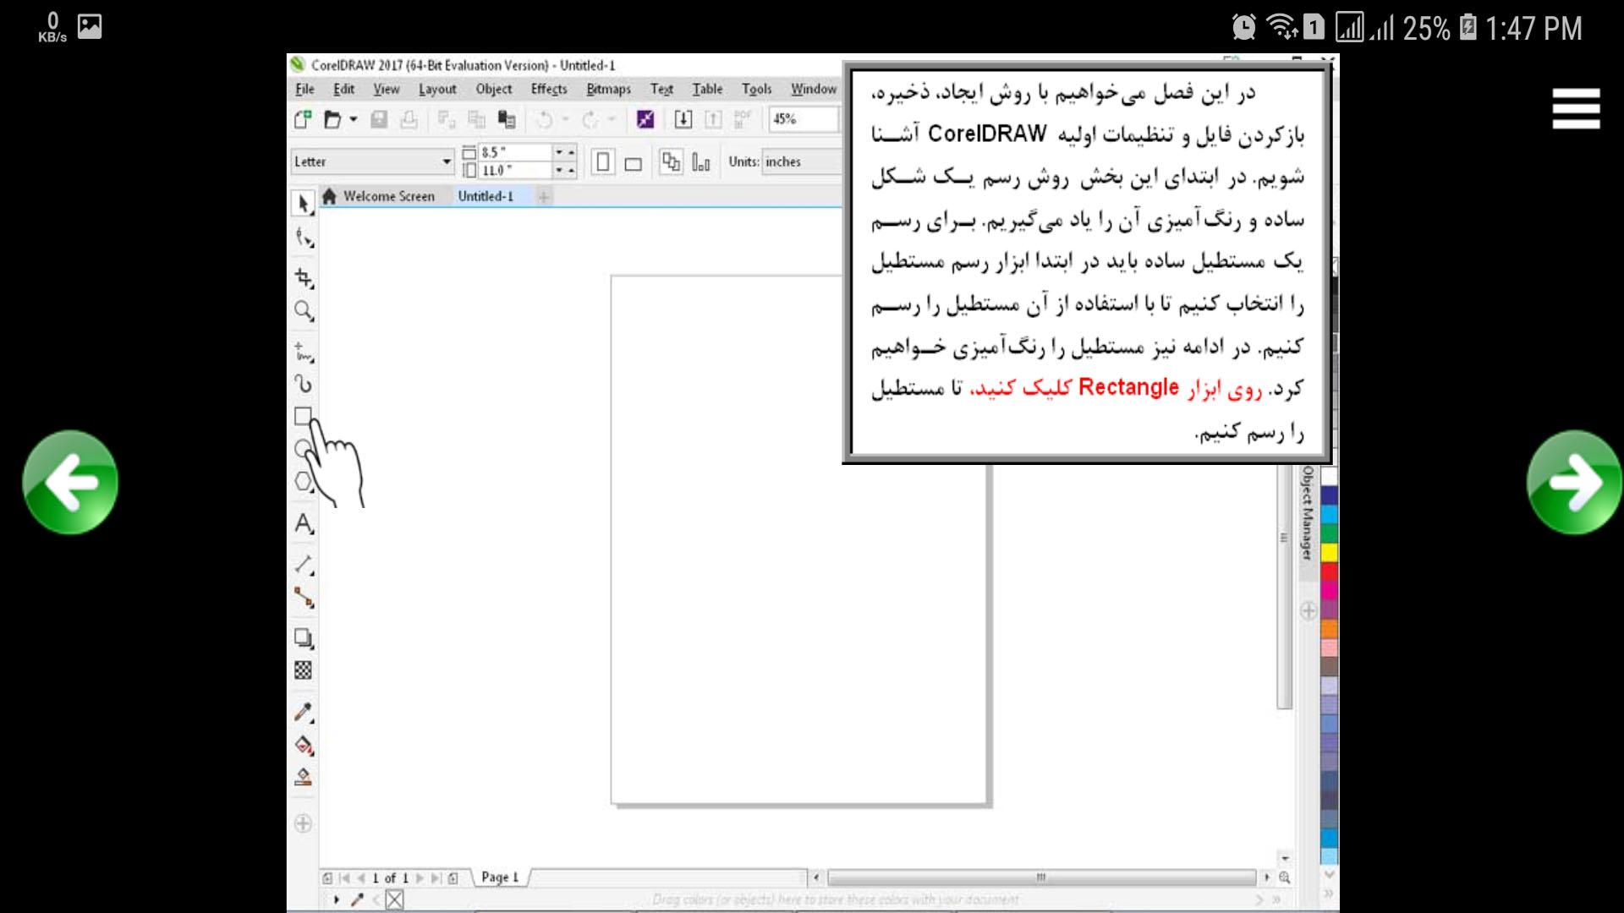Image resolution: width=1624 pixels, height=913 pixels.
Task: Add a new document tab with plus
Action: coord(544,196)
